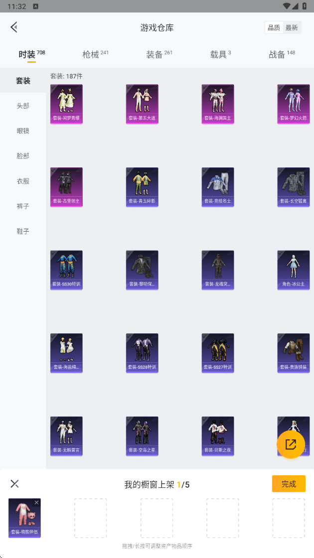The width and height of the screenshot is (314, 558).
Task: Sort by 品质 quality toggle
Action: click(x=274, y=27)
